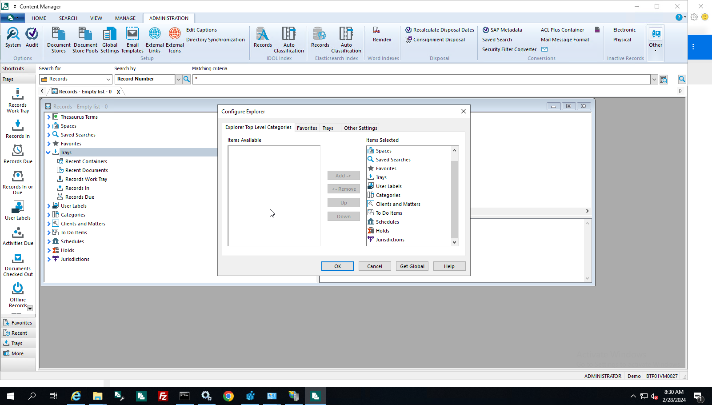
Task: Click Elasticsearch Index Records icon
Action: point(320,37)
